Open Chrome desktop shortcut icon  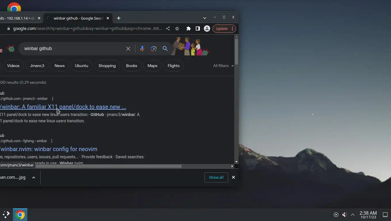click(14, 7)
